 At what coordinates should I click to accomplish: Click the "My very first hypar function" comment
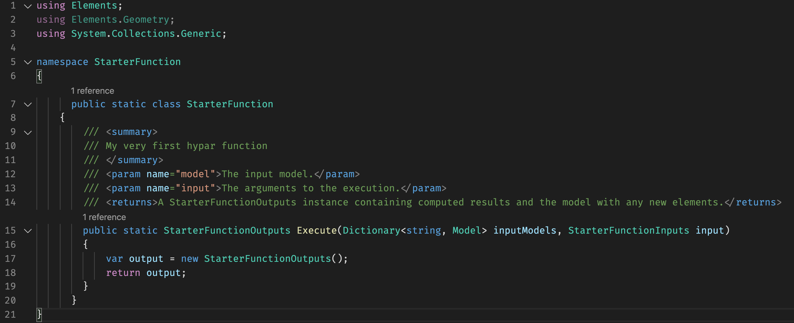[x=186, y=146]
